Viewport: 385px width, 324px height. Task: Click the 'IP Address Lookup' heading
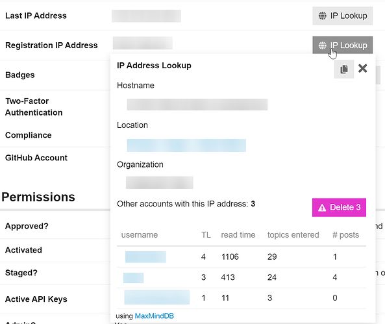point(154,66)
